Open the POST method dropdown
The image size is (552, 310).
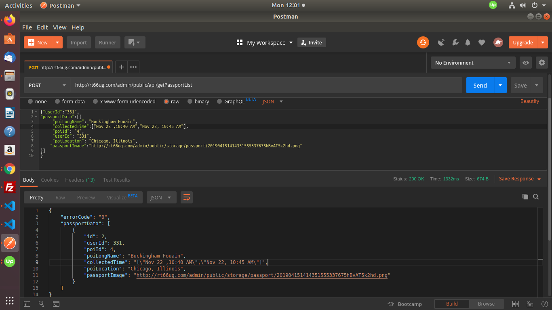tap(47, 85)
